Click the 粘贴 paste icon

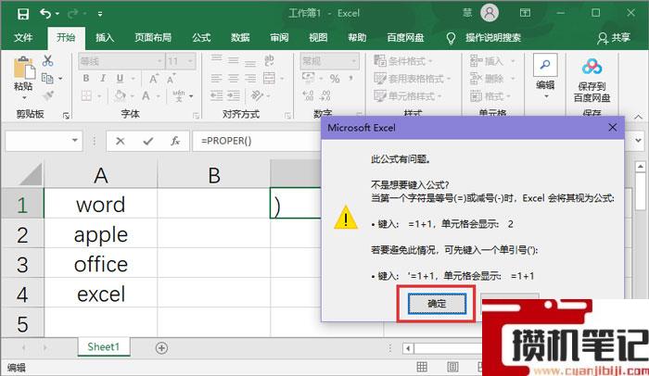(23, 69)
